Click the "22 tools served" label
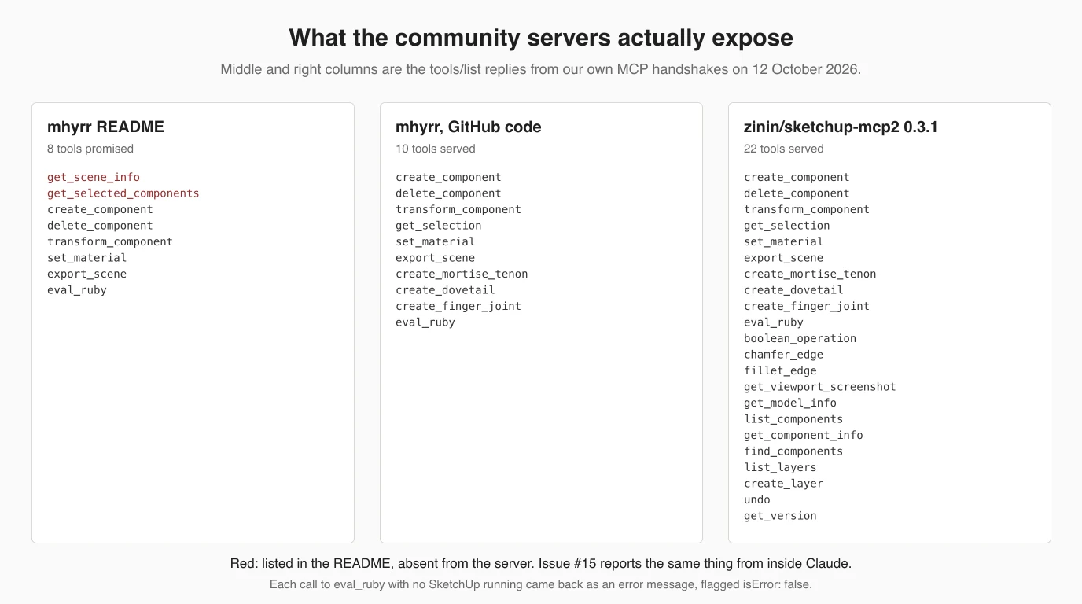The image size is (1082, 604). point(784,149)
